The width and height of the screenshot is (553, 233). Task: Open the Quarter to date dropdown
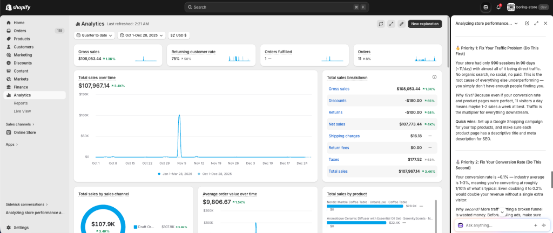pos(95,35)
